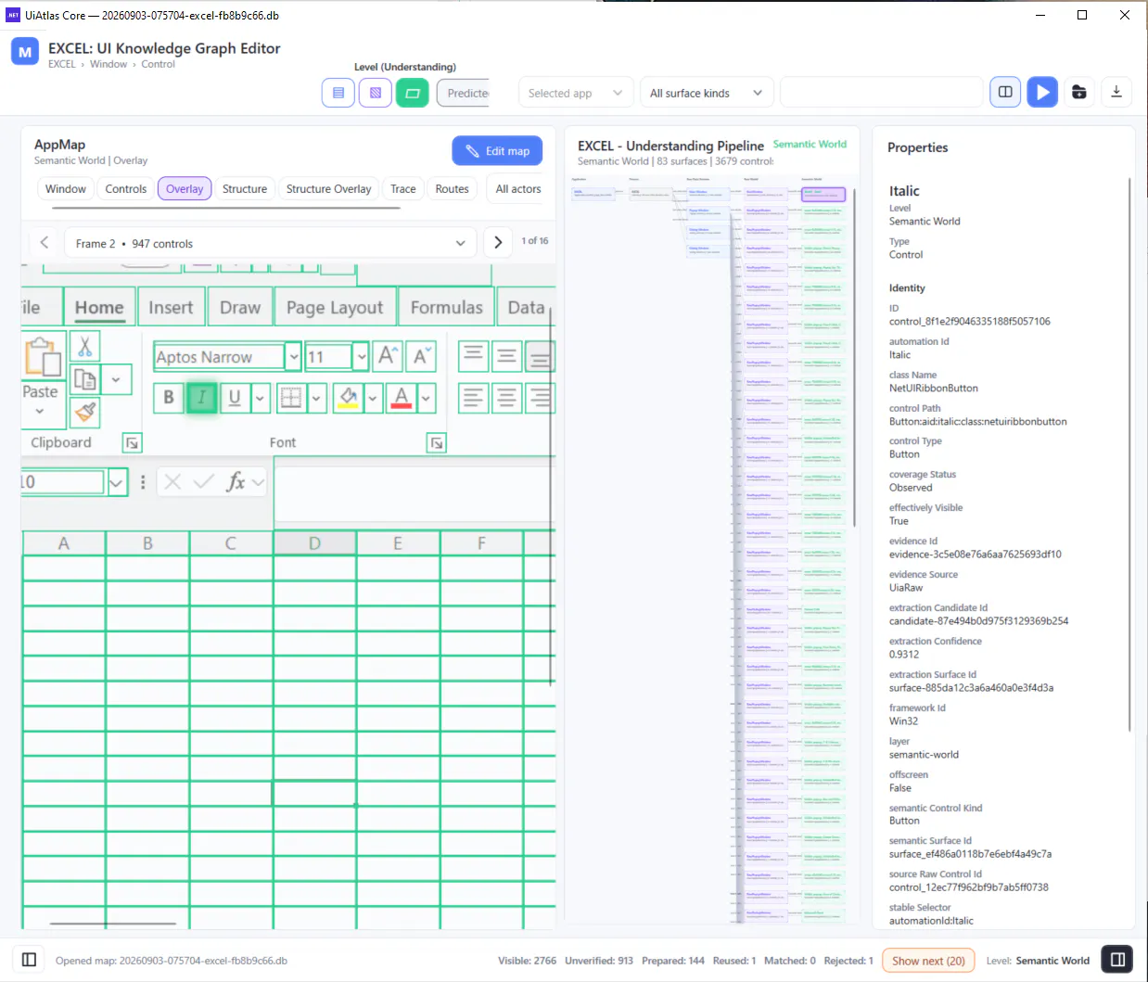This screenshot has height=982, width=1148.
Task: Open the Fill Color dropdown arrow
Action: (373, 398)
